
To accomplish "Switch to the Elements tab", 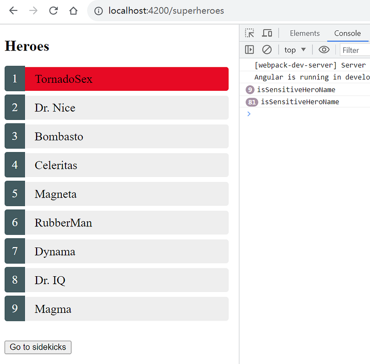I will pos(304,33).
